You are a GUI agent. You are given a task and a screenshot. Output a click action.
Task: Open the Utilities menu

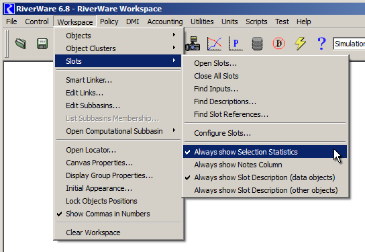click(202, 22)
